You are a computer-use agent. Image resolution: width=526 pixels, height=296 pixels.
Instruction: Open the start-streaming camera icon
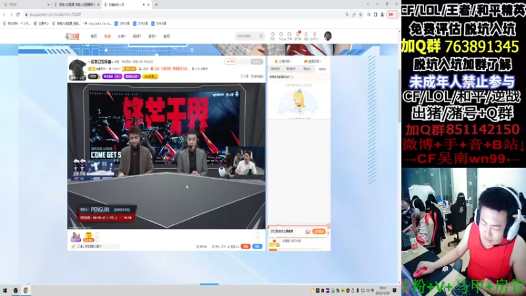[289, 36]
